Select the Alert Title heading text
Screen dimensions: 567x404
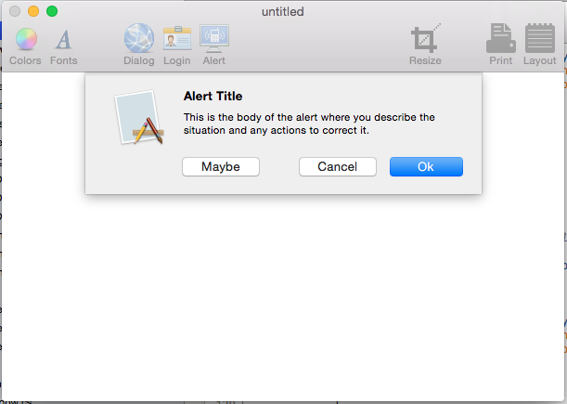[x=213, y=97]
